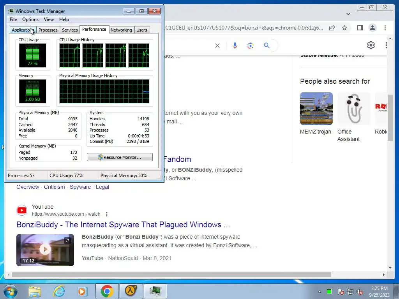Switch to the Processes tab
The height and width of the screenshot is (299, 399).
pos(48,30)
